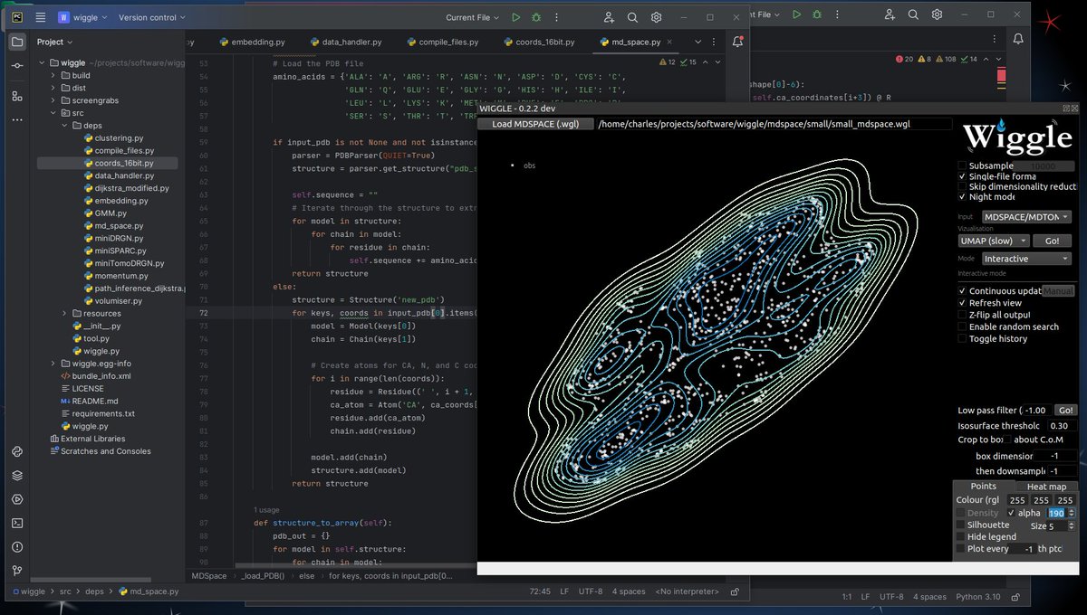The width and height of the screenshot is (1087, 615).
Task: Open the Commit tool window icon
Action: click(17, 66)
